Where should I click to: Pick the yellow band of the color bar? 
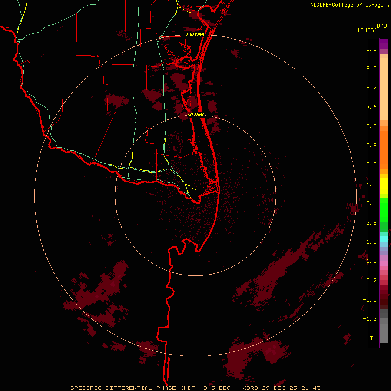[x=384, y=186]
